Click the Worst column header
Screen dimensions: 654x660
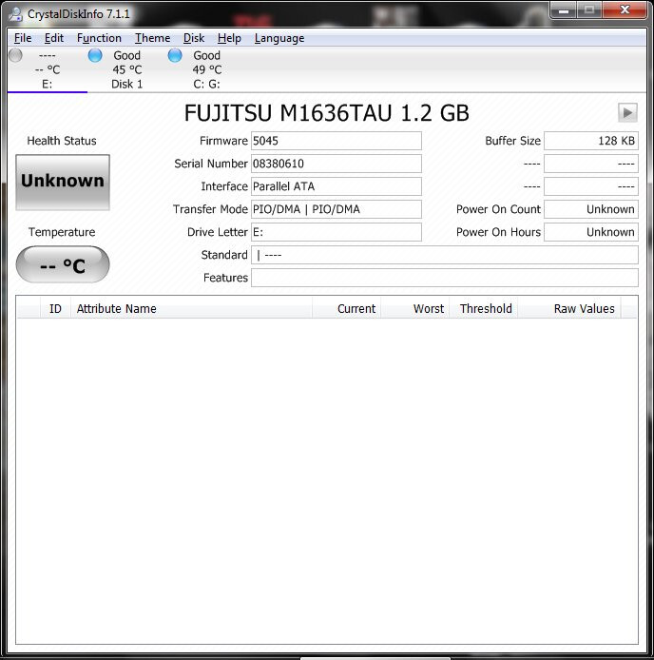[415, 308]
